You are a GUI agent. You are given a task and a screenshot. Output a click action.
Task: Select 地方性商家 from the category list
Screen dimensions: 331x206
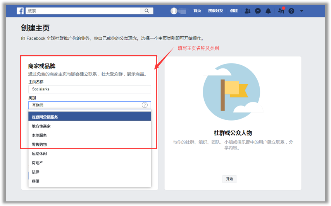tap(90, 126)
